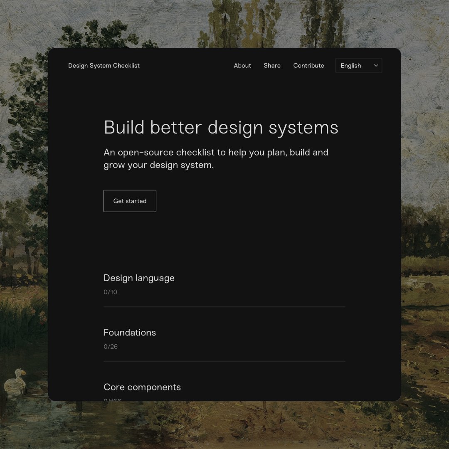449x449 pixels.
Task: Click the Build better design systems heading
Action: pos(221,128)
